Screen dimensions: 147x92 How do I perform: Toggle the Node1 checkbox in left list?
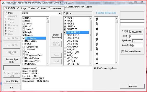24,21
